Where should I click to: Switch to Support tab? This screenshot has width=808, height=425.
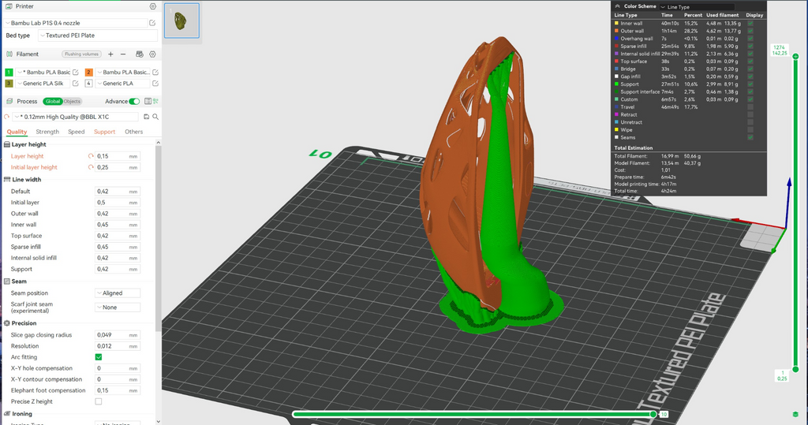tap(105, 132)
